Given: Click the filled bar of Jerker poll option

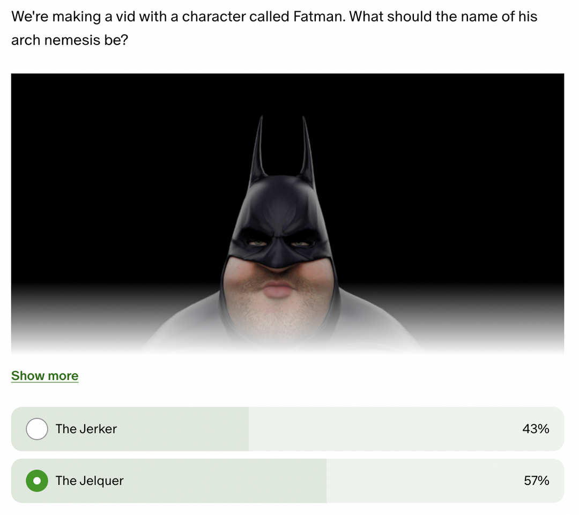Looking at the screenshot, I should (130, 429).
